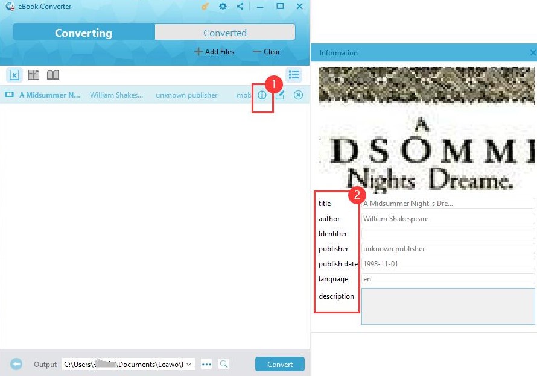Click unknown publisher text in file row
This screenshot has width=537, height=376.
tap(186, 95)
